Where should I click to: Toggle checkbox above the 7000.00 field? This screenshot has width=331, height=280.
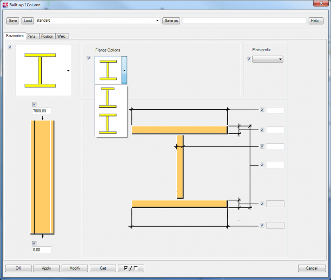tap(34, 104)
